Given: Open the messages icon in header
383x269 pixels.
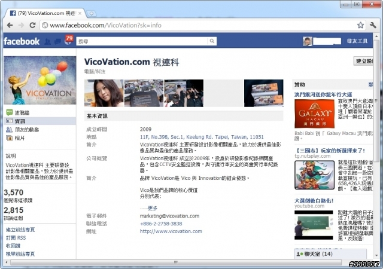Looking at the screenshot, I should (57, 41).
